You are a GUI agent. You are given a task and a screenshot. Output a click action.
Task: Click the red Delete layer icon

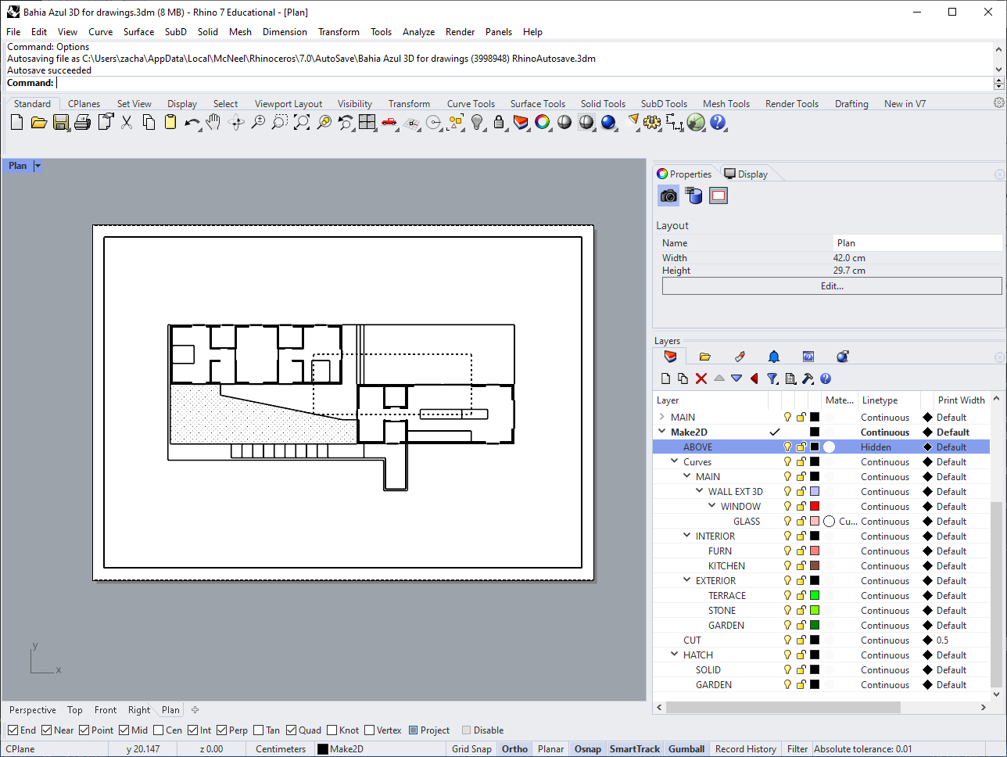point(701,378)
